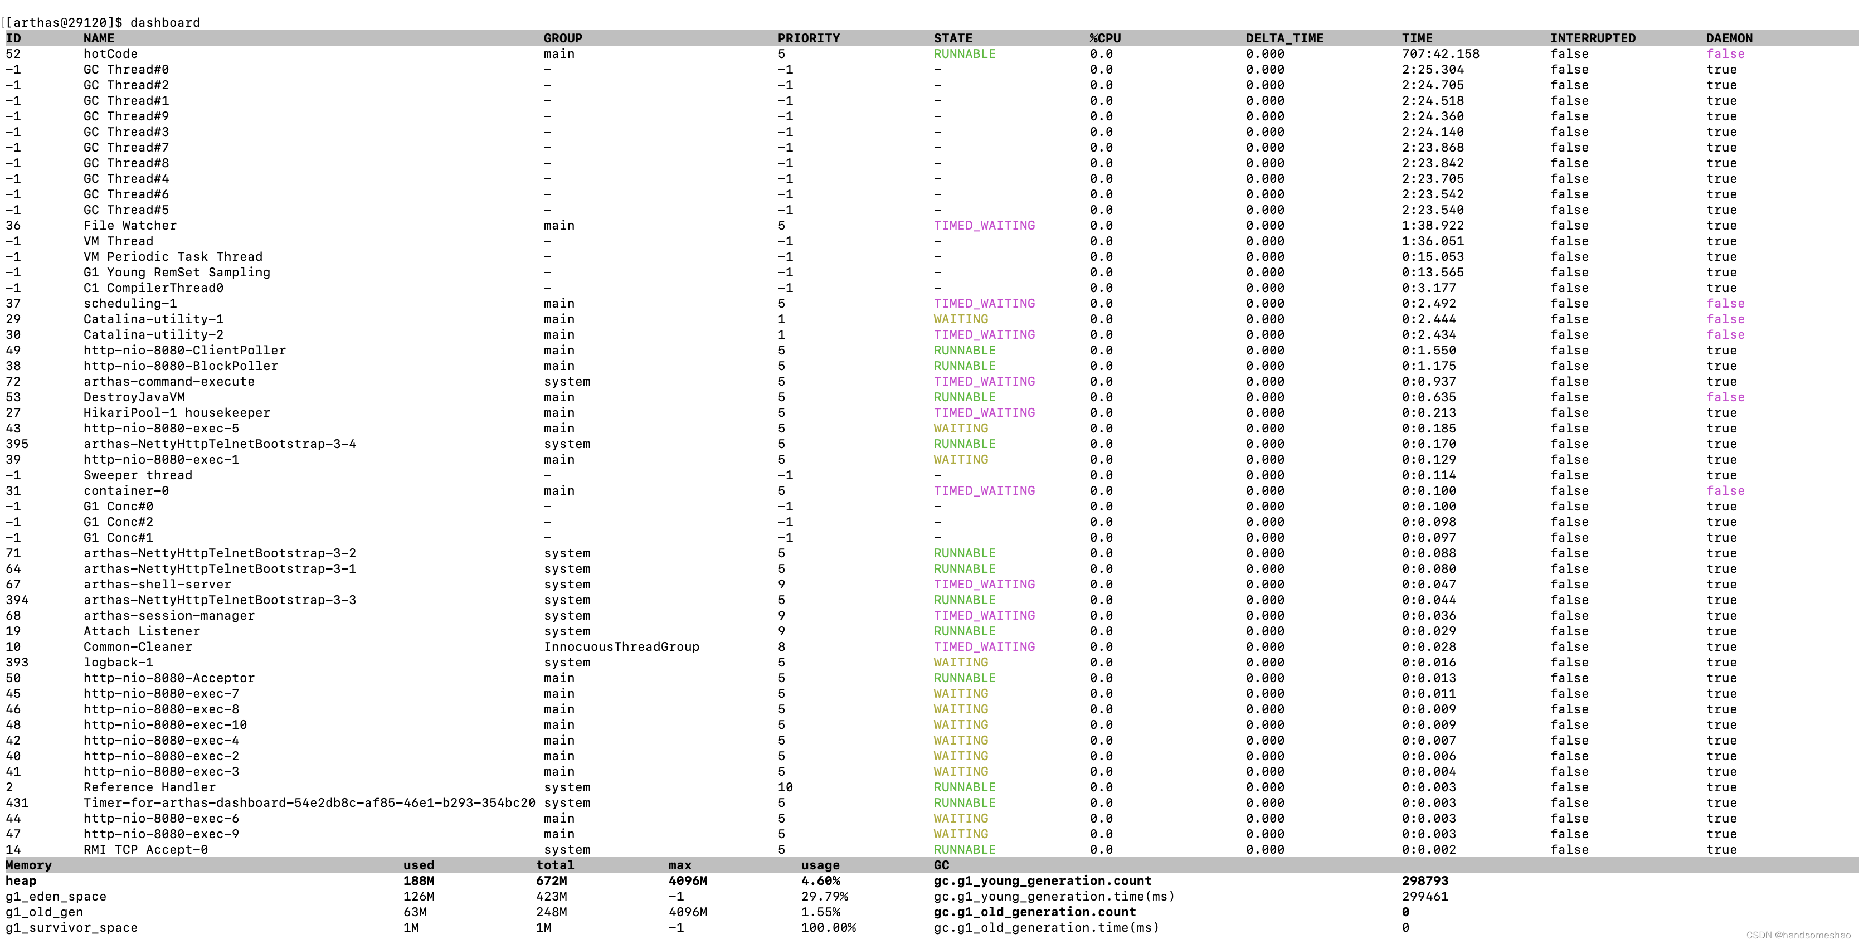The width and height of the screenshot is (1859, 944).
Task: Click the STATE column header
Action: pos(952,38)
